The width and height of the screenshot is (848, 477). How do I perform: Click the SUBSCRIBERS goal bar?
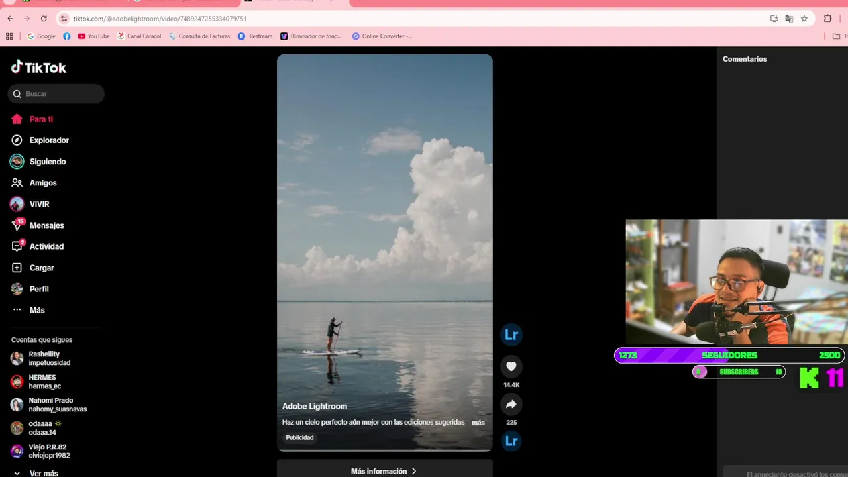(739, 372)
